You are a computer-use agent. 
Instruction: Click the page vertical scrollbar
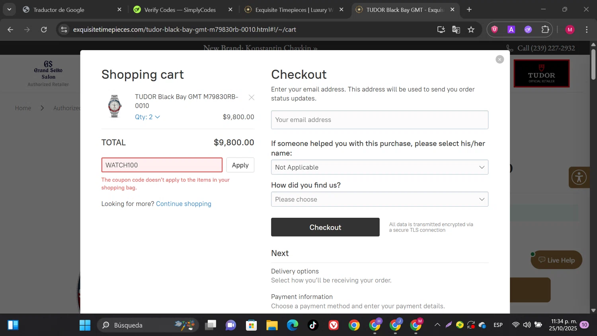pos(593,64)
